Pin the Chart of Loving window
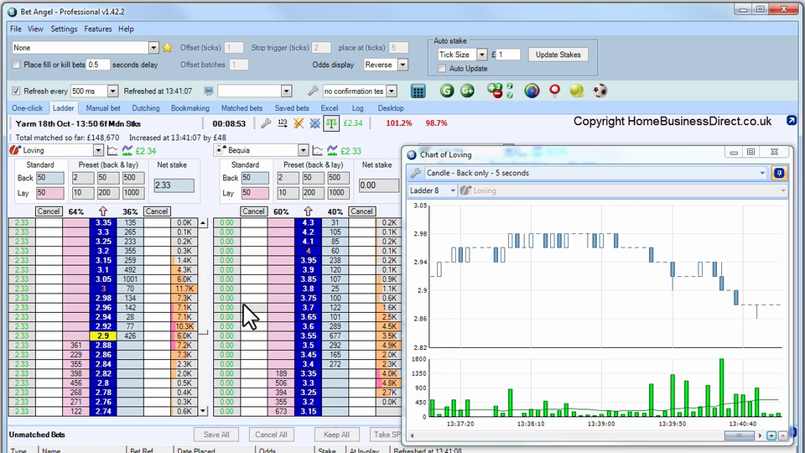The image size is (805, 453). coord(779,173)
